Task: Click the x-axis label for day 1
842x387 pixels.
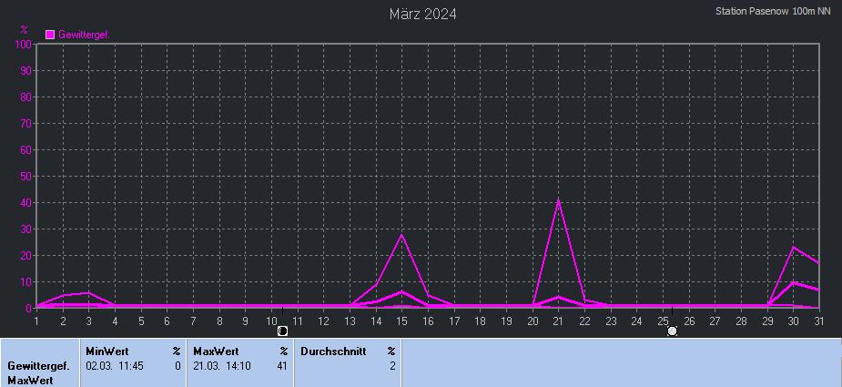Action: click(36, 321)
